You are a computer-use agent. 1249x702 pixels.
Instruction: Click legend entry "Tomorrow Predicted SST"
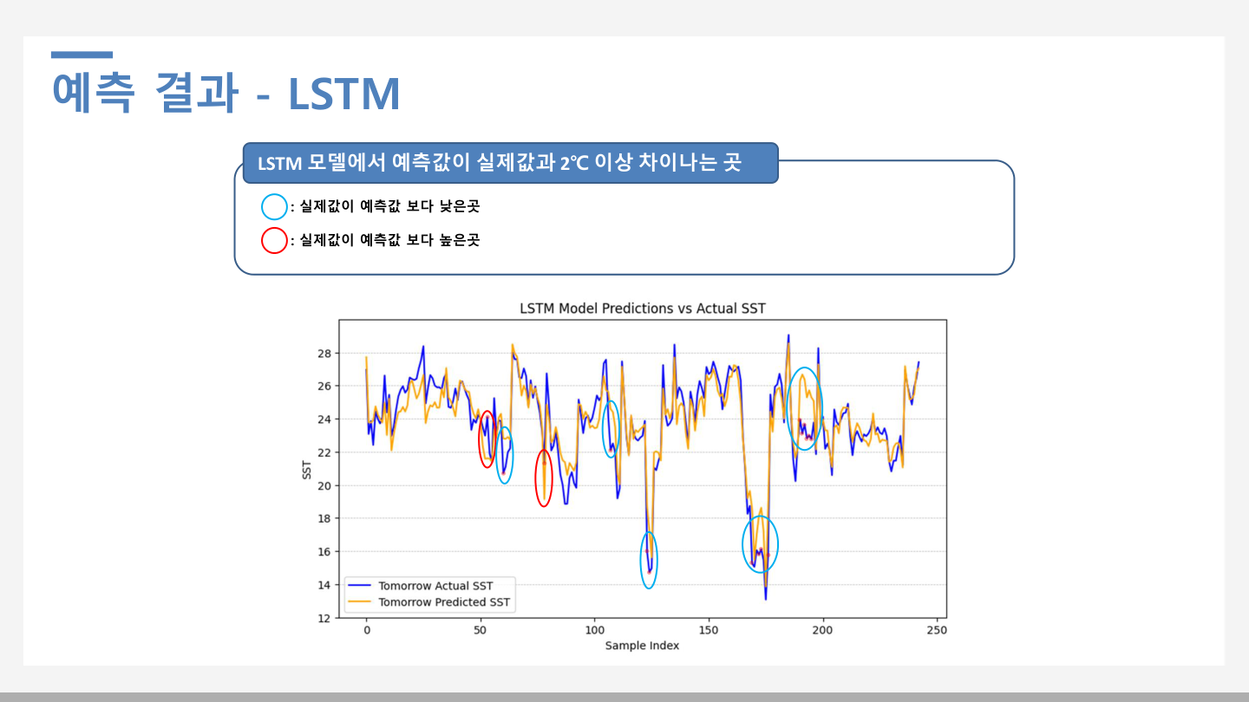[444, 601]
